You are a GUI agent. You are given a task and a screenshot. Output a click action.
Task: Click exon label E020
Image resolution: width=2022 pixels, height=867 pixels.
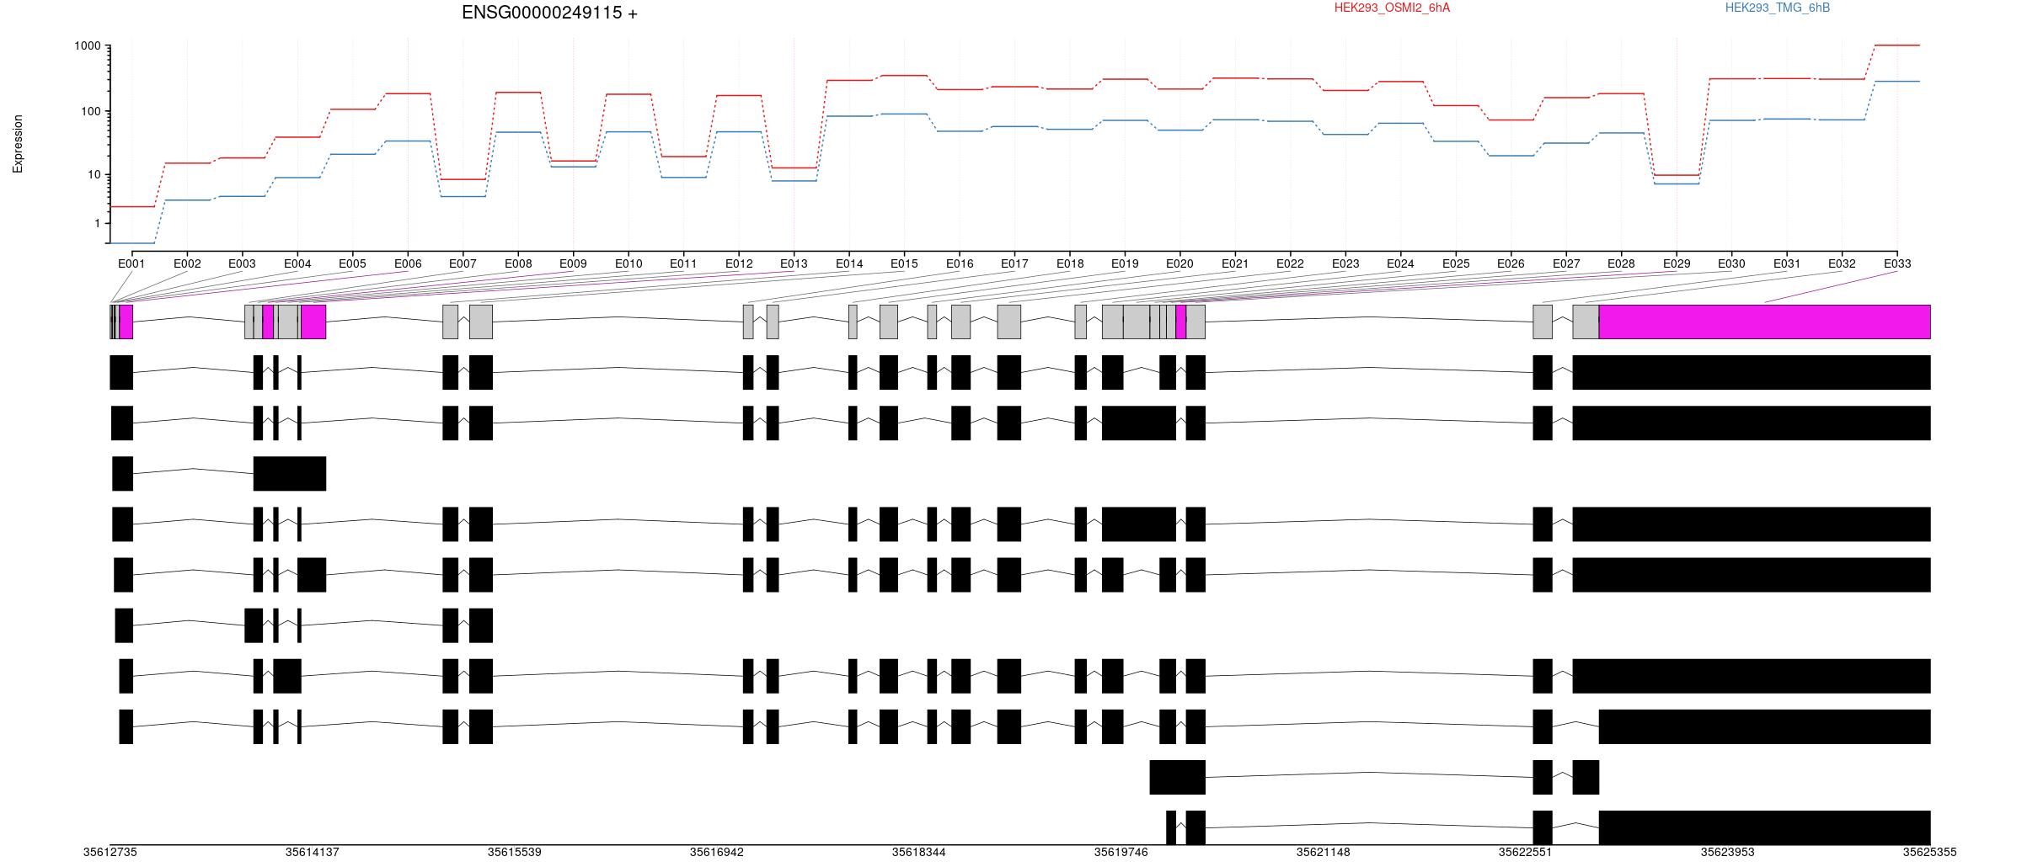(1179, 263)
